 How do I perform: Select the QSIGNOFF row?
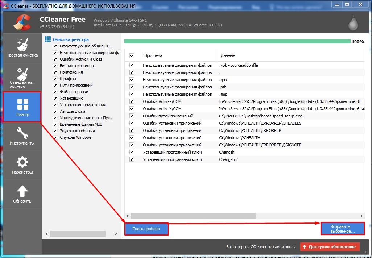click(245, 145)
